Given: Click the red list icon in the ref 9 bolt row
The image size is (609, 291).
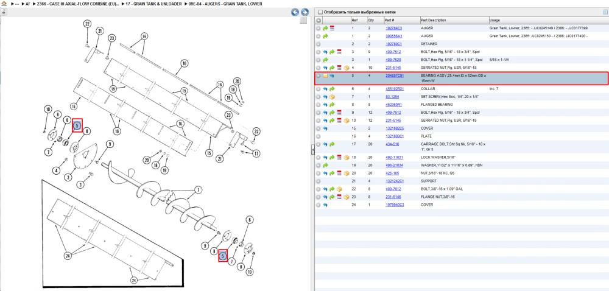Looking at the screenshot, I should pos(339,113).
